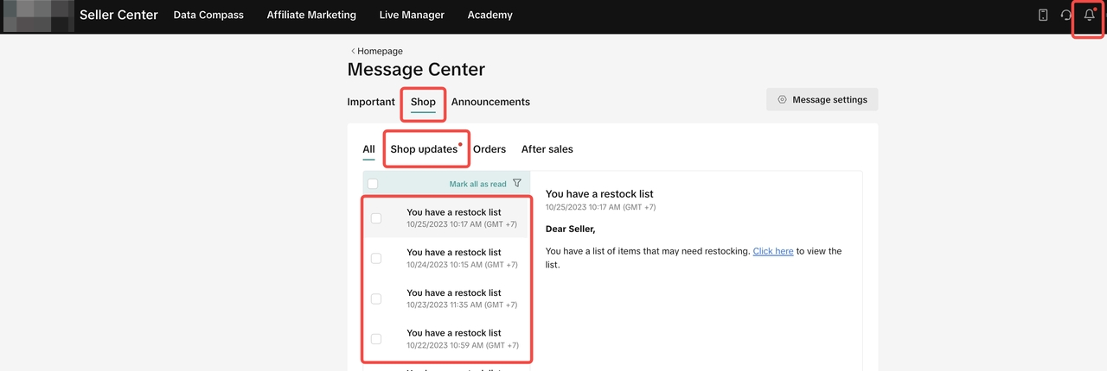The width and height of the screenshot is (1107, 371).
Task: Check the 10/23/2023 restock list message
Action: [x=376, y=299]
